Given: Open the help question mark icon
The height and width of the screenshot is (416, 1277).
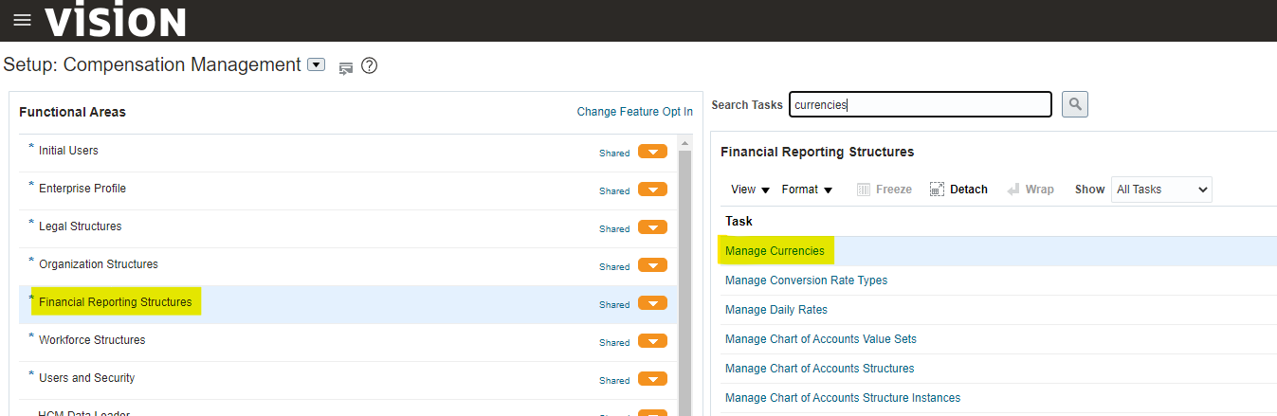Looking at the screenshot, I should point(370,66).
